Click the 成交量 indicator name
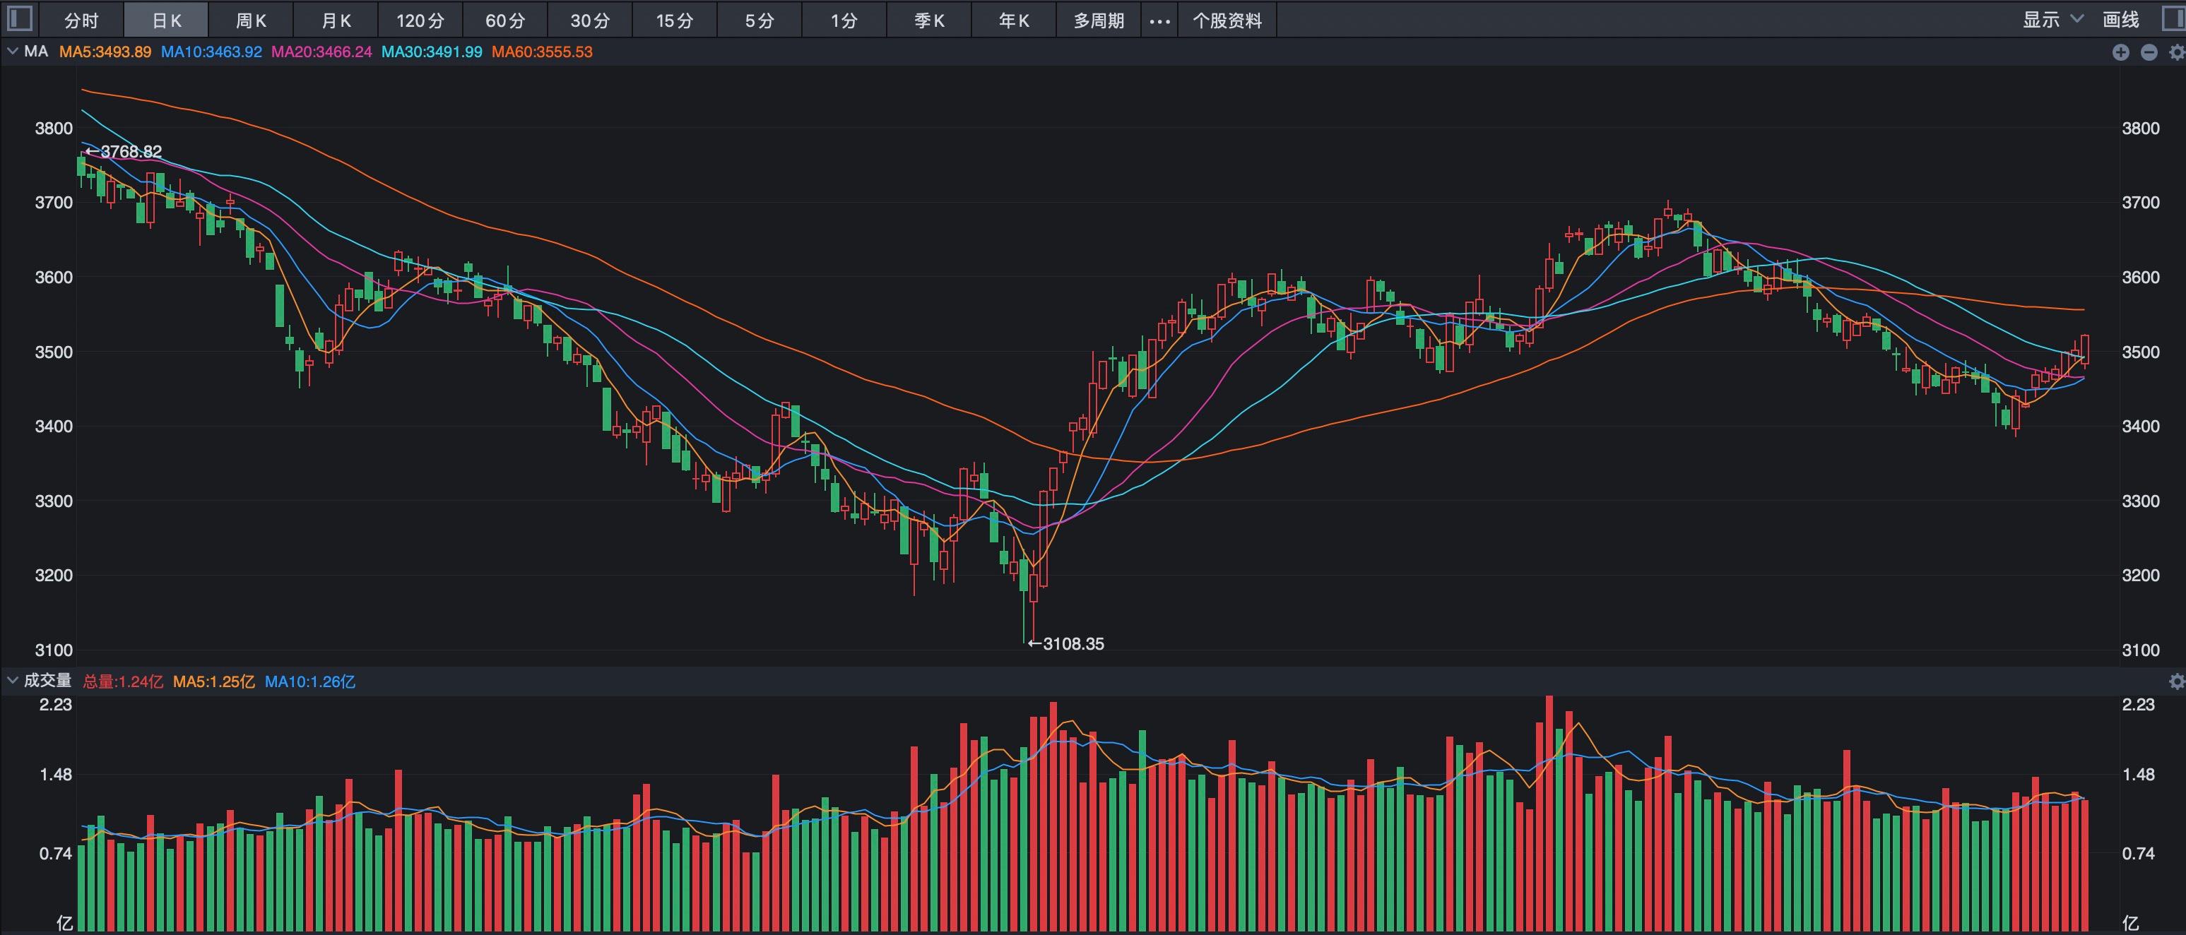The width and height of the screenshot is (2186, 935). pos(47,681)
